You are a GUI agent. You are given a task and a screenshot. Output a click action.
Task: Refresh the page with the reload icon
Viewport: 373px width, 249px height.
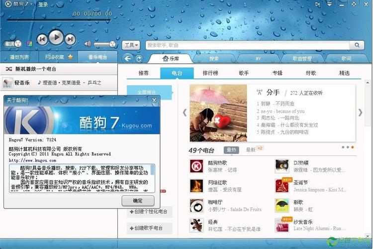tap(139, 59)
